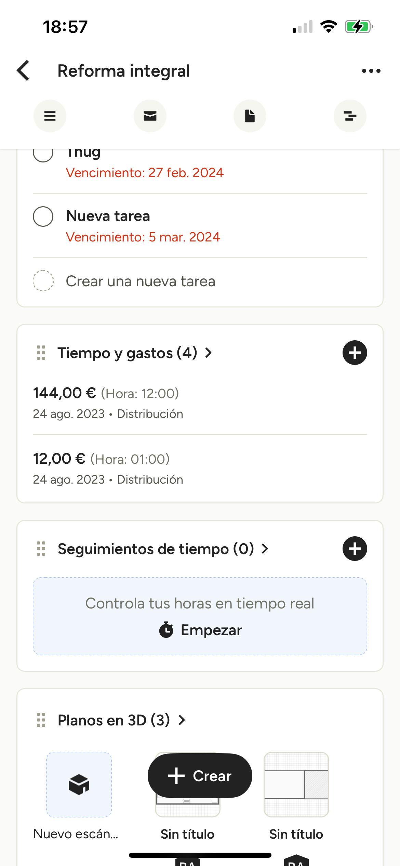Add a new Tiempo y gastos entry

coord(355,353)
